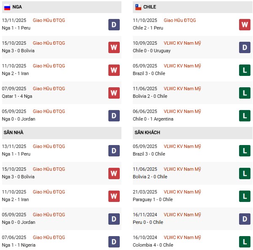Open Giao Hữu ĐTQG link dated 07/09/2025
This screenshot has width=253, height=250.
[x=49, y=89]
